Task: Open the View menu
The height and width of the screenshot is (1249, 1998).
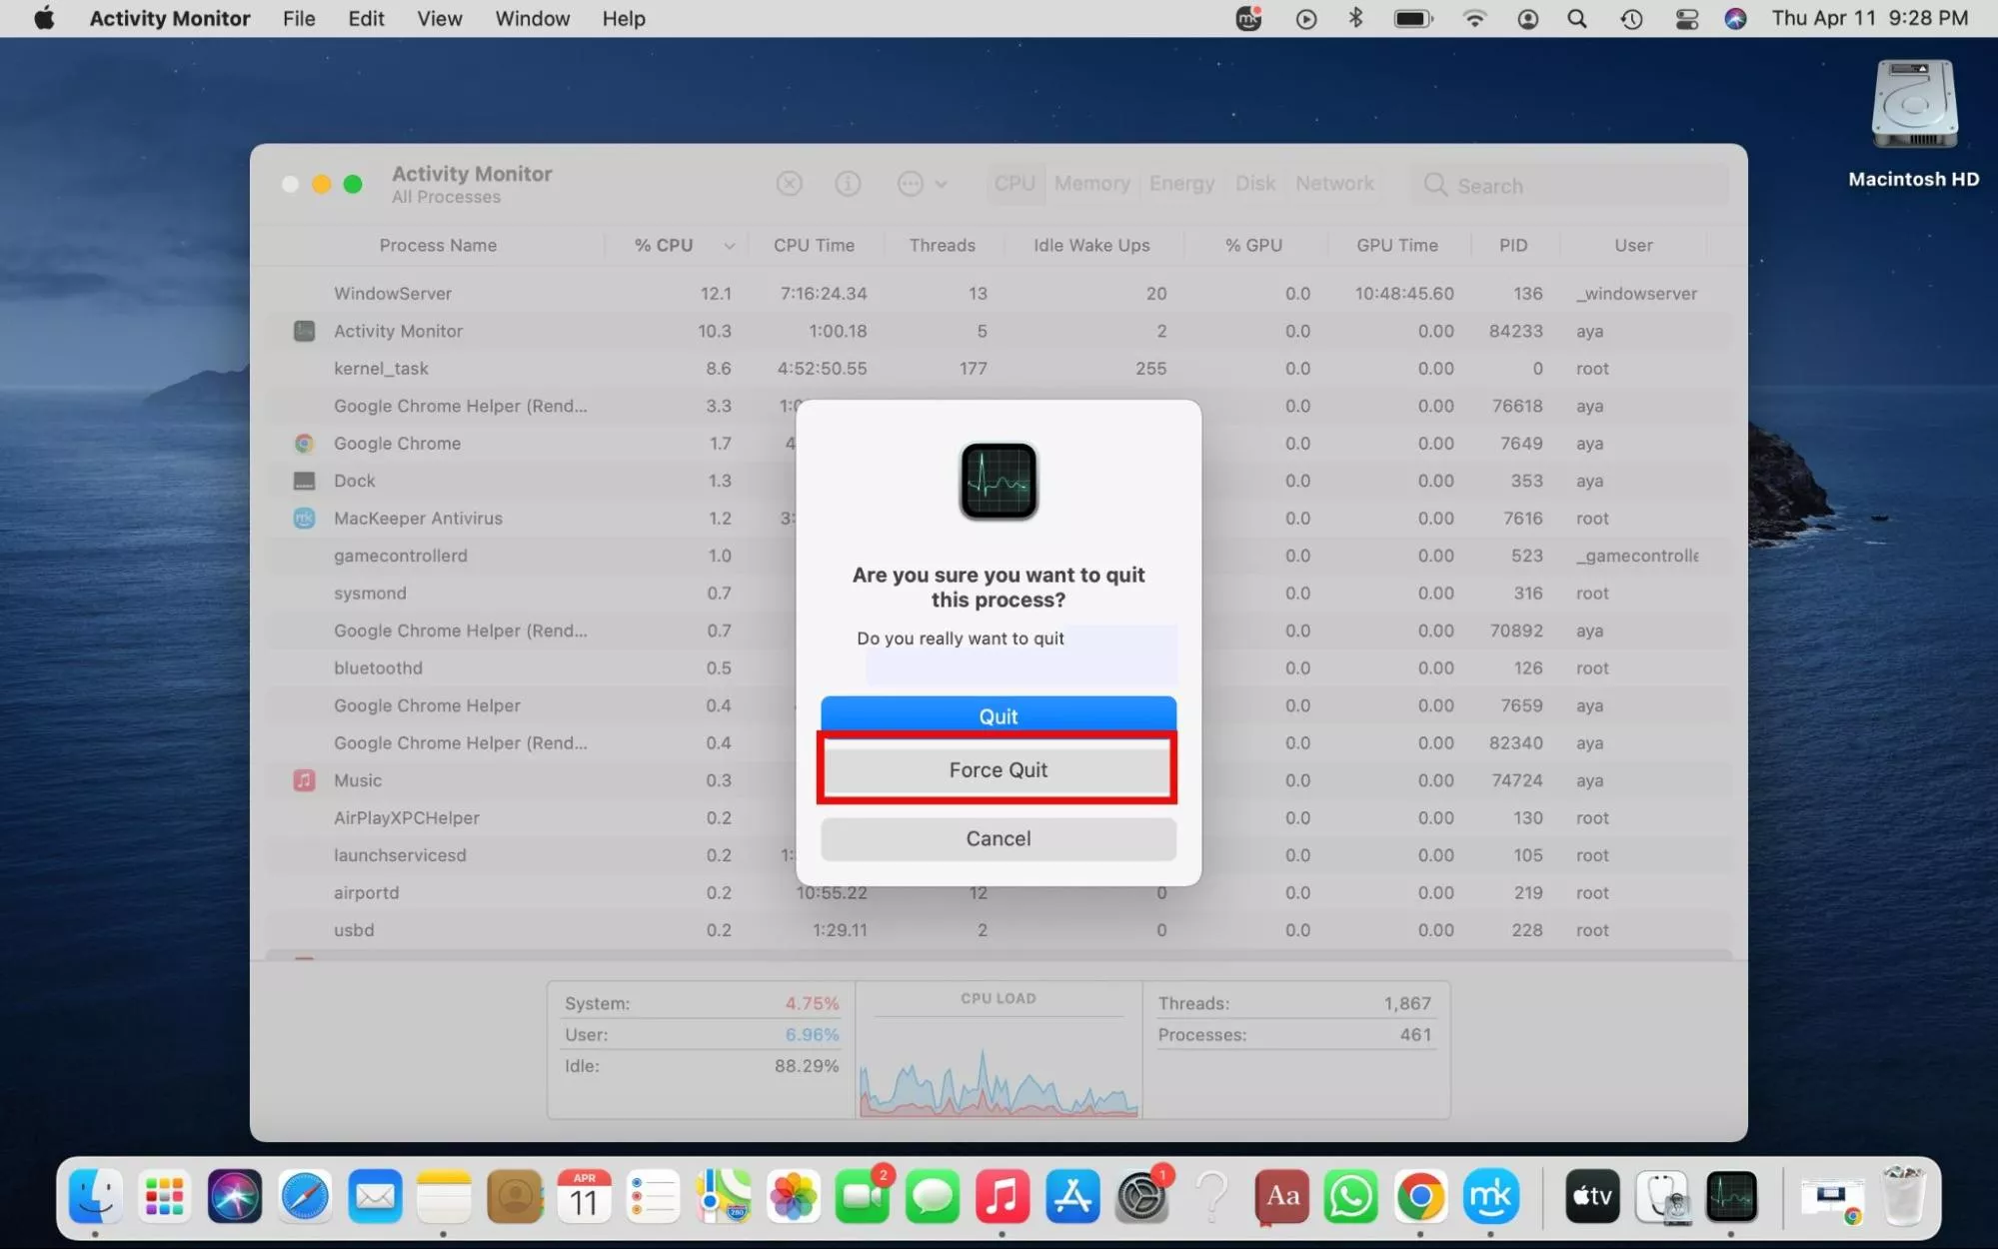Action: (439, 18)
